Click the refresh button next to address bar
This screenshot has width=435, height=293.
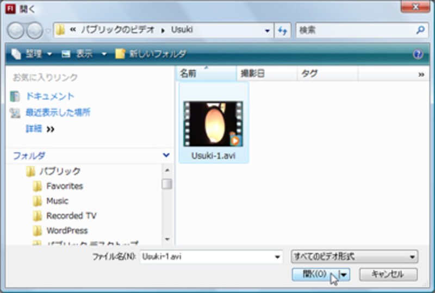282,30
